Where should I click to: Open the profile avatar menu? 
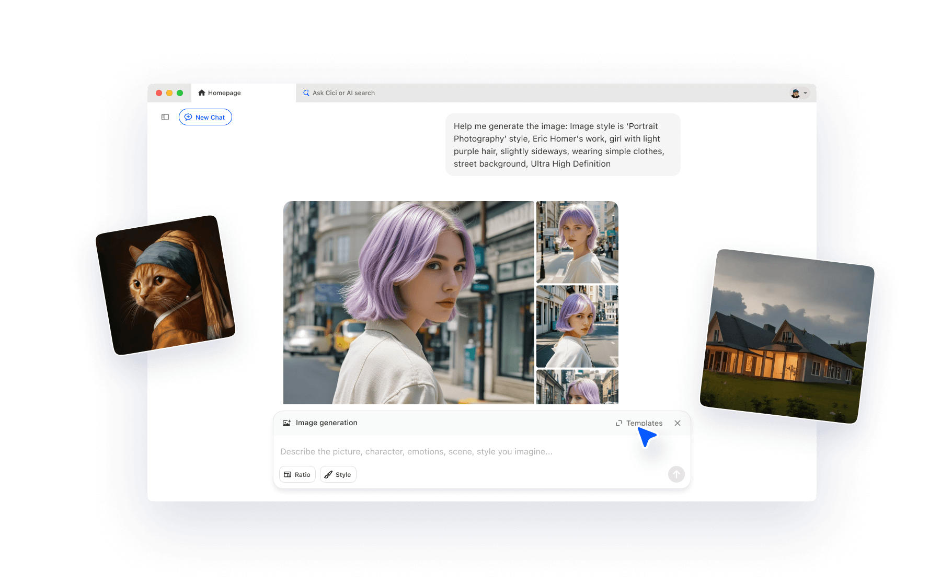pyautogui.click(x=795, y=93)
